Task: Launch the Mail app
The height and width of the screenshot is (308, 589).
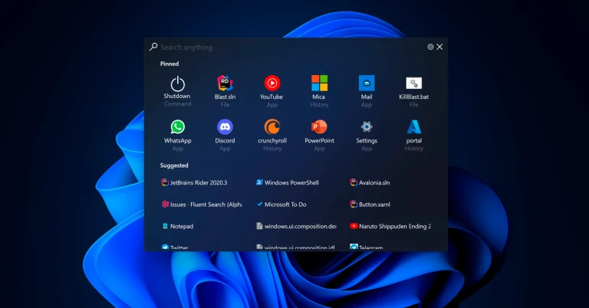Action: [367, 84]
